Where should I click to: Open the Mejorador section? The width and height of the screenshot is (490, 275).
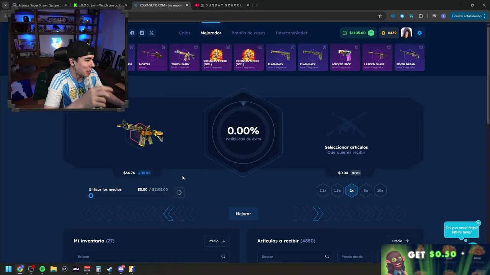(211, 33)
